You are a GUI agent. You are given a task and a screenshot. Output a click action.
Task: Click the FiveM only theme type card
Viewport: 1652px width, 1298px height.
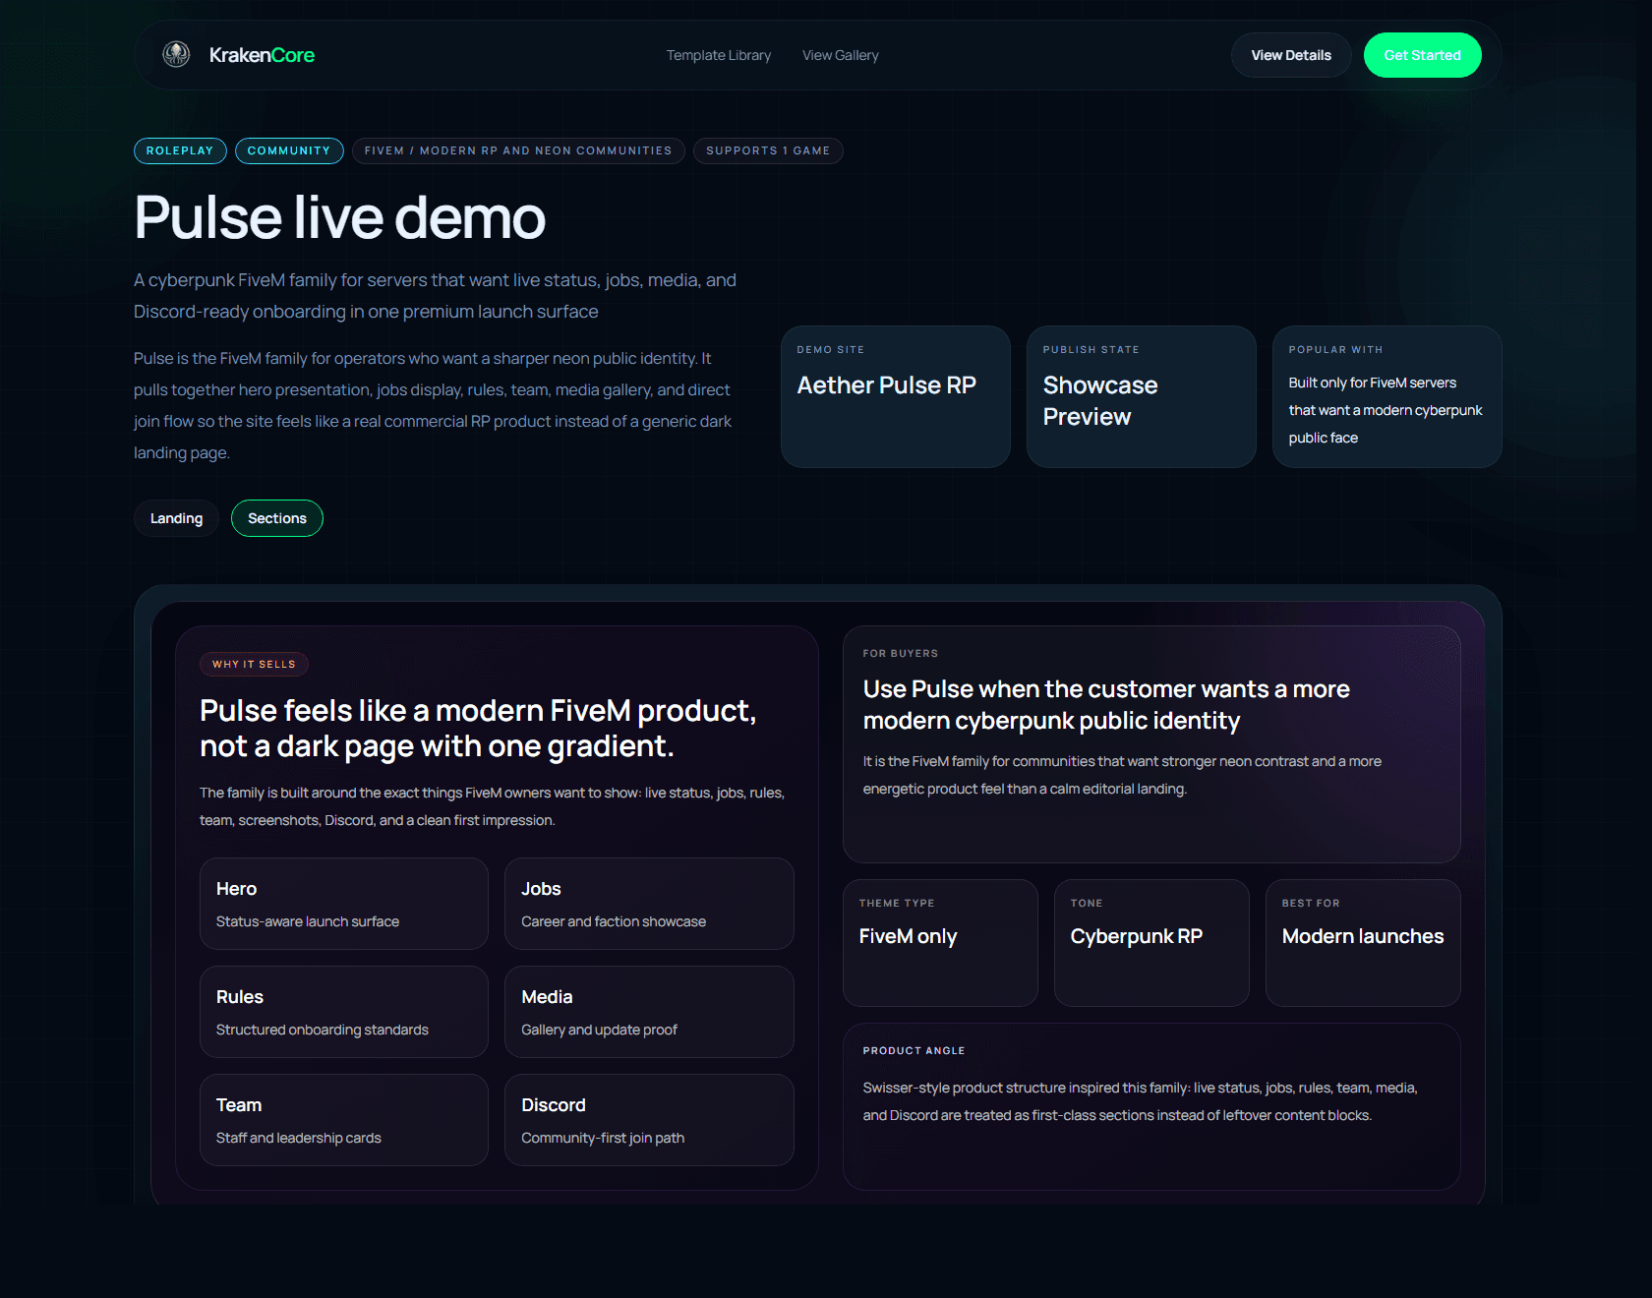pyautogui.click(x=940, y=943)
